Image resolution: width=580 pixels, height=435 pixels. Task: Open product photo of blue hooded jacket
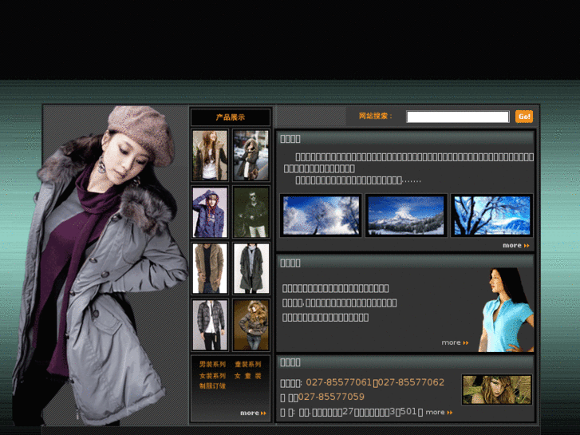(210, 212)
